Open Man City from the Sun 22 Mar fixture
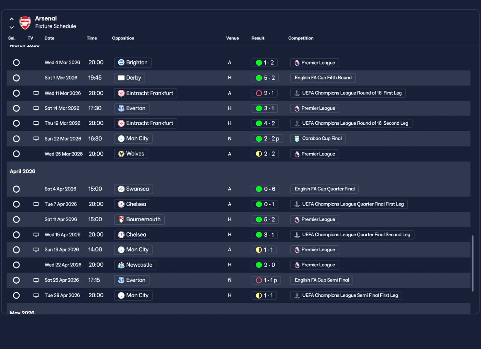The image size is (481, 349). tap(133, 139)
